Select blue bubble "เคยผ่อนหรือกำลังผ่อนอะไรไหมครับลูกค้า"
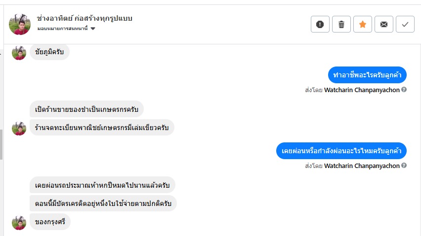The width and height of the screenshot is (421, 236). [341, 150]
